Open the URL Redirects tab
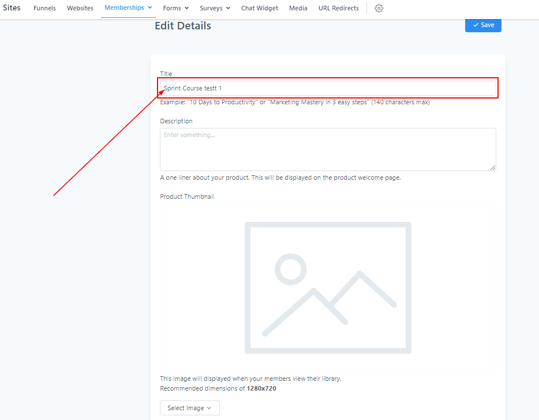Screen dimensions: 539x420 (338, 8)
